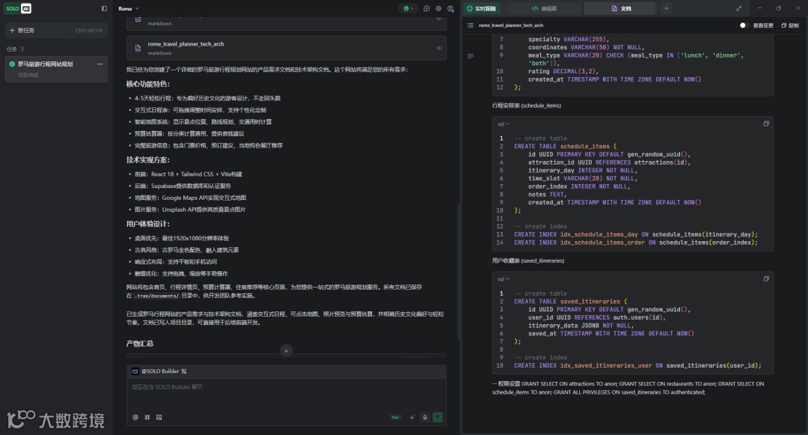Switch to the 编辑器 tab
This screenshot has width=808, height=435.
(544, 8)
